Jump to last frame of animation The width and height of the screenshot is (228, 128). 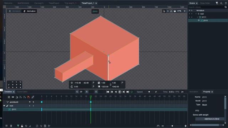tap(128, 92)
